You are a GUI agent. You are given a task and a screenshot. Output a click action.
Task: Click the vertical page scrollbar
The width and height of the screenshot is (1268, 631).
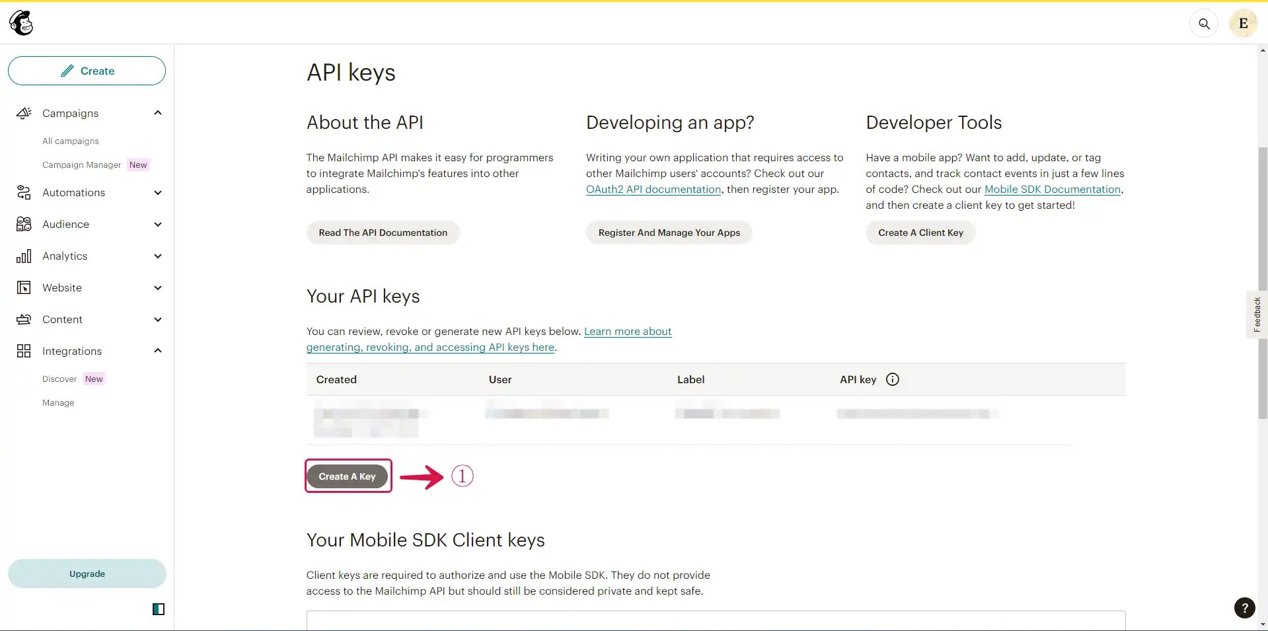point(1263,283)
